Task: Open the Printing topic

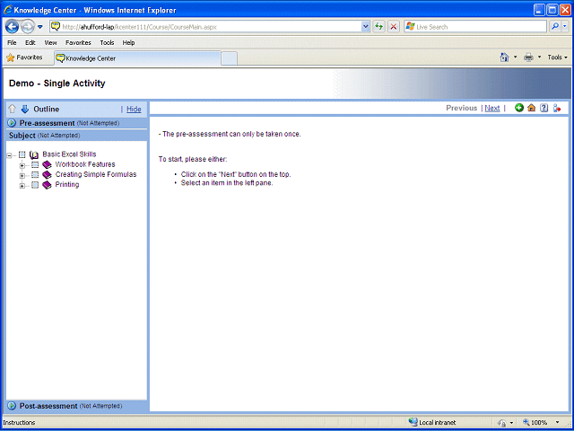Action: [67, 185]
